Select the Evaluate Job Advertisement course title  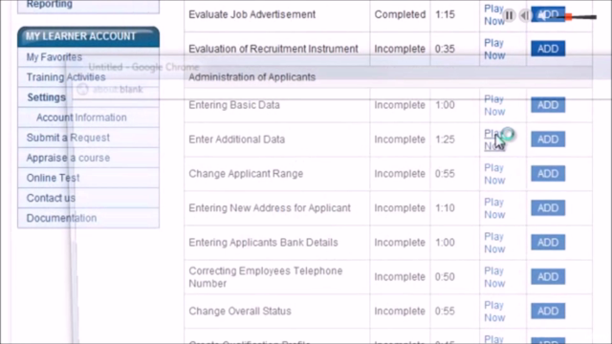(x=252, y=14)
